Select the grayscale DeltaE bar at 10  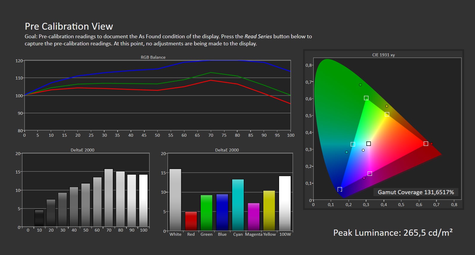tap(39, 218)
